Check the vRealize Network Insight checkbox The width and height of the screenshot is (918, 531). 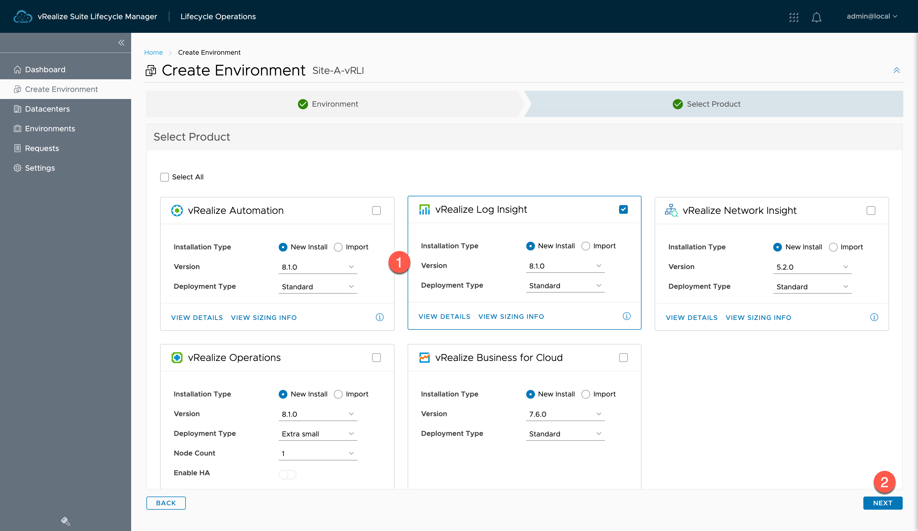tap(871, 211)
